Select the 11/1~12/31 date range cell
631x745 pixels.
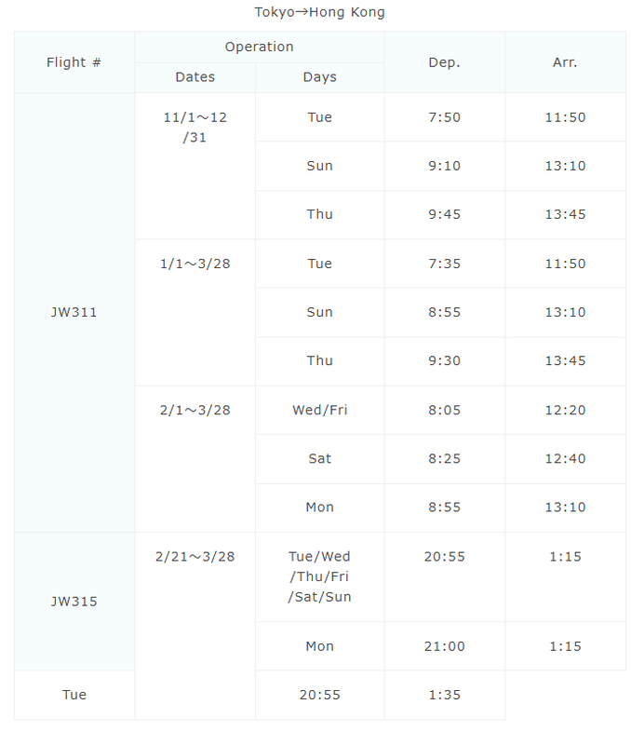click(x=195, y=127)
